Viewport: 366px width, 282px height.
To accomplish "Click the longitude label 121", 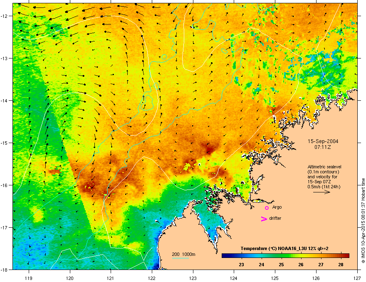I will (x=111, y=278).
